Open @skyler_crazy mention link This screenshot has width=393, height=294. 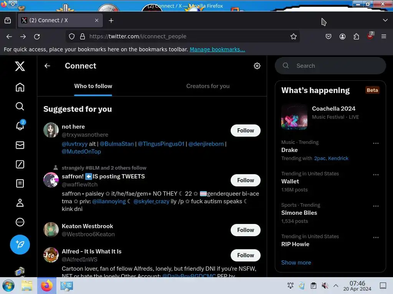click(x=151, y=201)
